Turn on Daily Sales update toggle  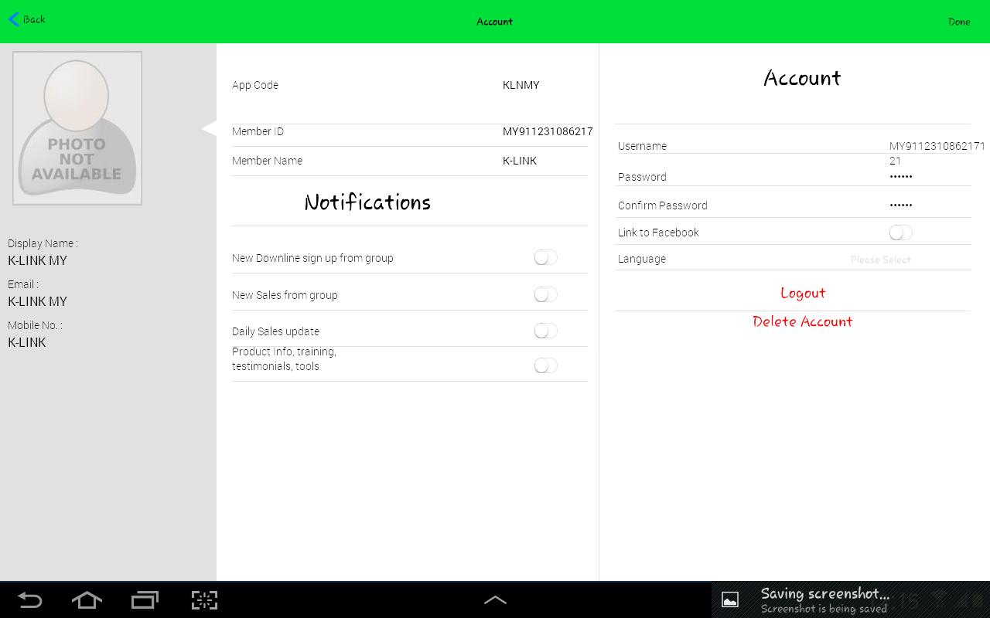(x=545, y=331)
